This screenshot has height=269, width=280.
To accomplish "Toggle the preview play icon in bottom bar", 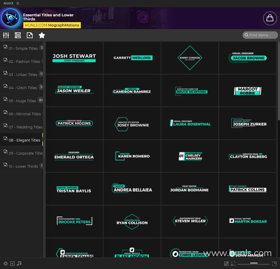I will (12, 263).
